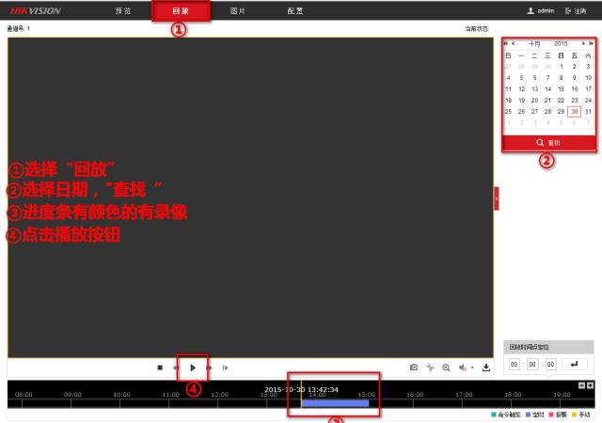Click the blue recording segment on timeline
Image resolution: width=602 pixels, height=423 pixels.
pyautogui.click(x=334, y=402)
